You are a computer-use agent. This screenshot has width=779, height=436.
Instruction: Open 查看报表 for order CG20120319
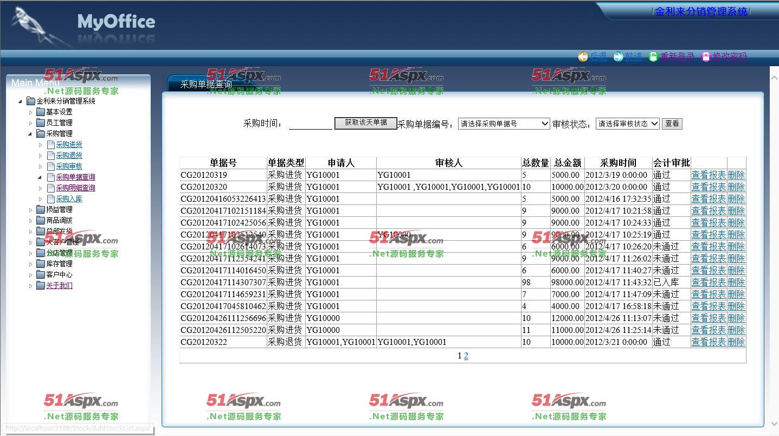[x=709, y=175]
